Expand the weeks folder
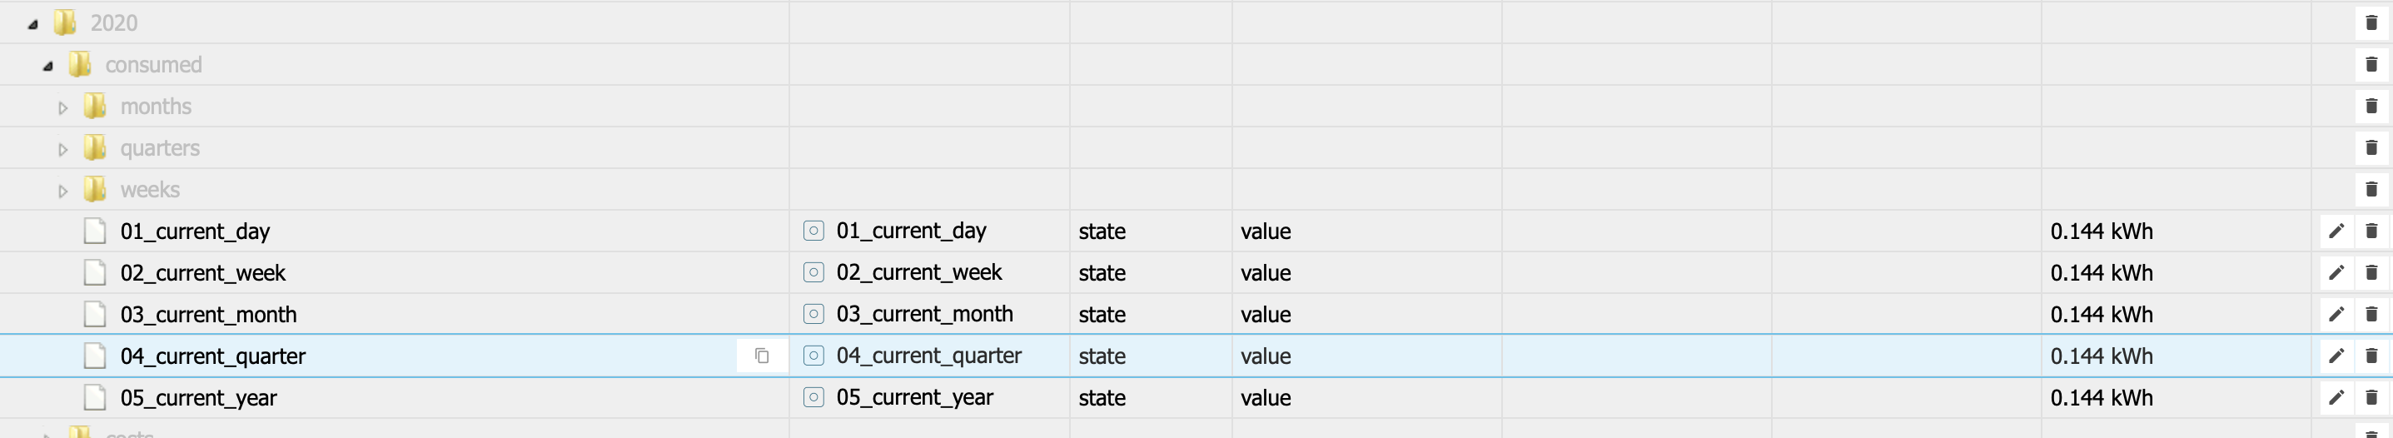The width and height of the screenshot is (2393, 438). [62, 192]
